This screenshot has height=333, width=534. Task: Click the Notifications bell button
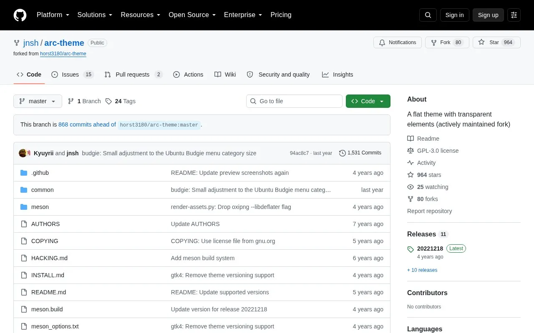[398, 42]
